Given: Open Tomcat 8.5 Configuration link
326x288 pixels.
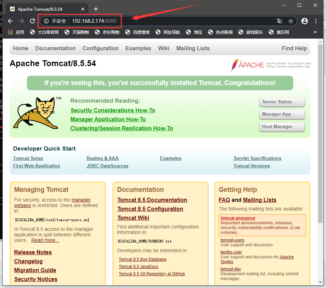Looking at the screenshot, I should click(x=150, y=209).
